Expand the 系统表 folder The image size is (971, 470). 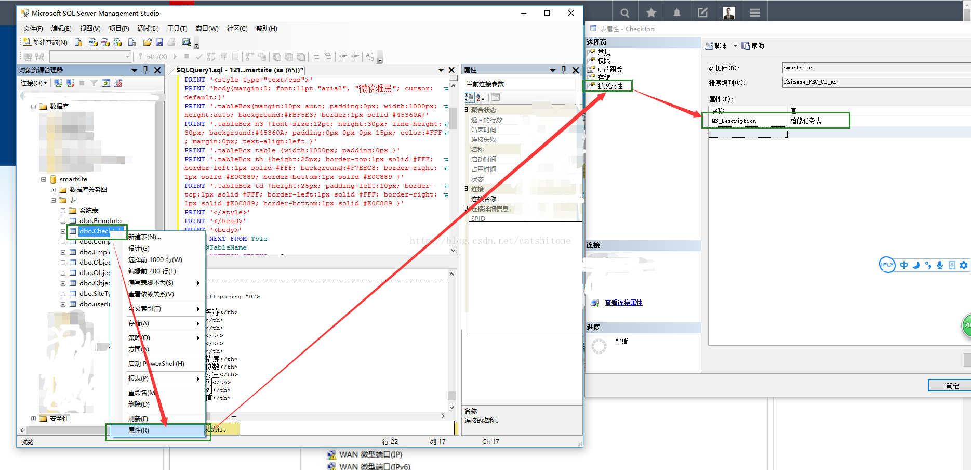(63, 211)
